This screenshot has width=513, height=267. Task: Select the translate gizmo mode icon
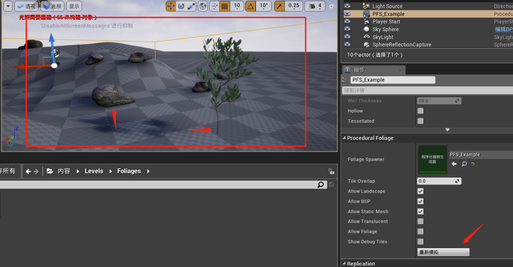(x=171, y=6)
